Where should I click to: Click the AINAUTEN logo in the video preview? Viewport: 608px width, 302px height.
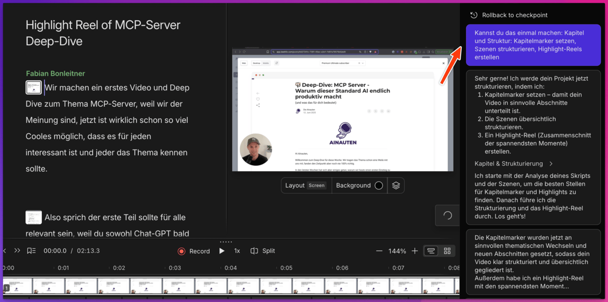[343, 134]
